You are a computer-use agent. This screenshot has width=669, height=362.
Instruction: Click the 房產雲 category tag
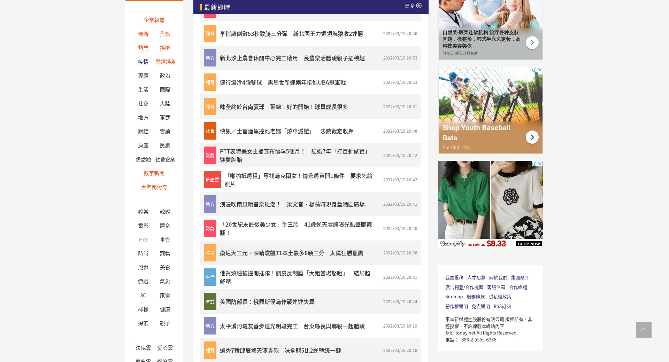[212, 180]
